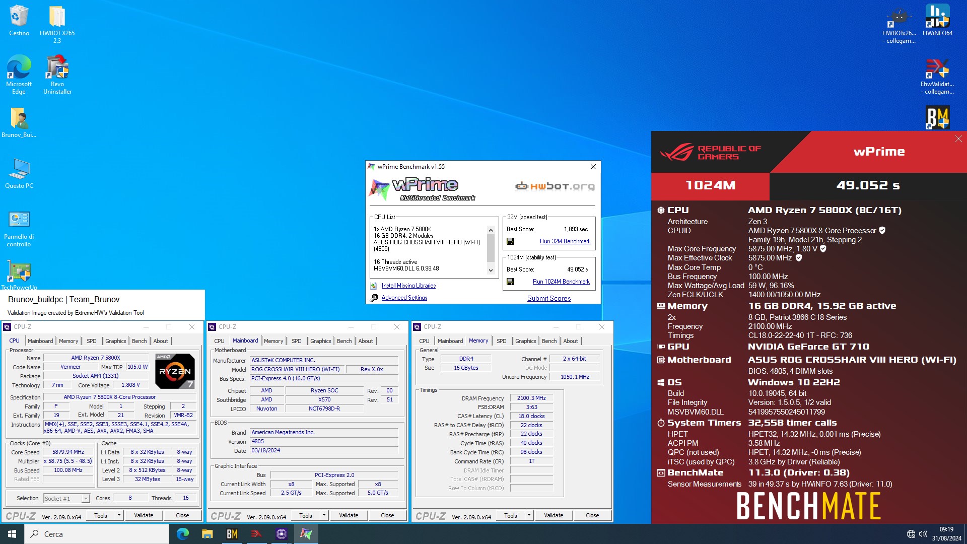
Task: Open the Graphics tab in middle CPU-Z window
Action: tap(321, 341)
